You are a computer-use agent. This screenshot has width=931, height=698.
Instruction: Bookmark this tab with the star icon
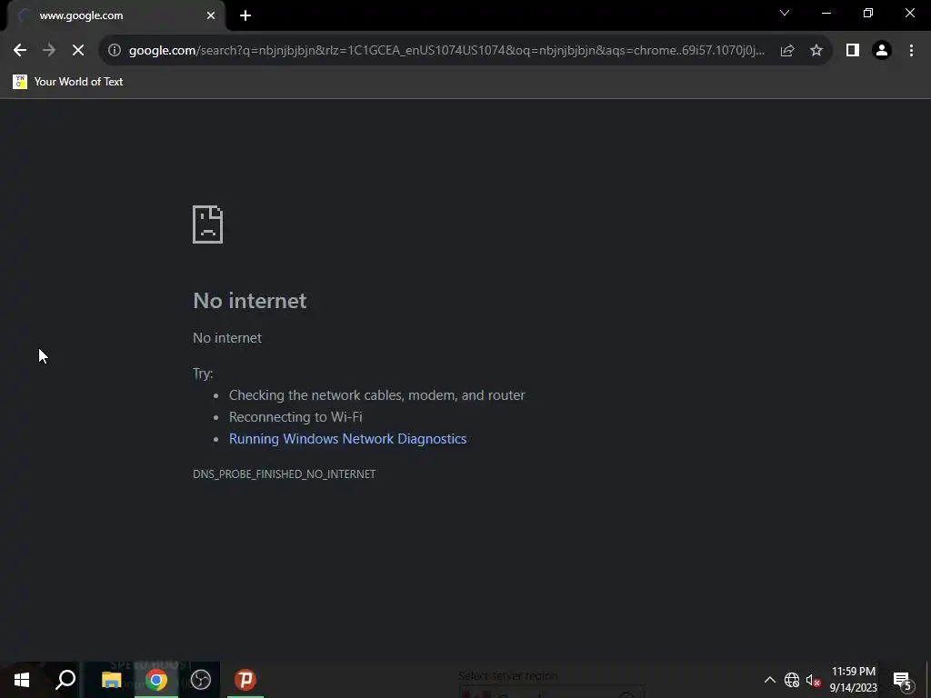tap(816, 51)
